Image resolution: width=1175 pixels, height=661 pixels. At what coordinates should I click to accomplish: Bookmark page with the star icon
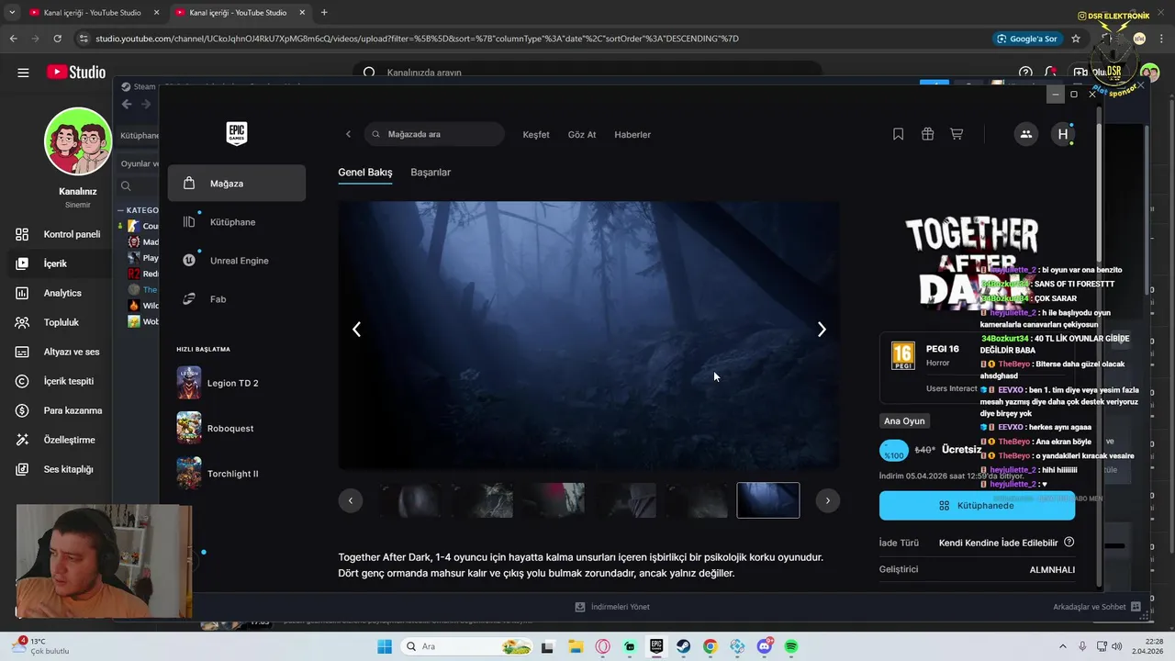[1076, 39]
